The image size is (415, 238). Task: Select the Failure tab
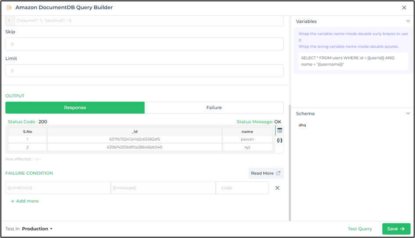click(x=214, y=108)
